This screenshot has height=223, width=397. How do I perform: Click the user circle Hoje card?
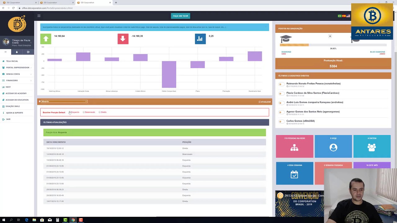(333, 146)
